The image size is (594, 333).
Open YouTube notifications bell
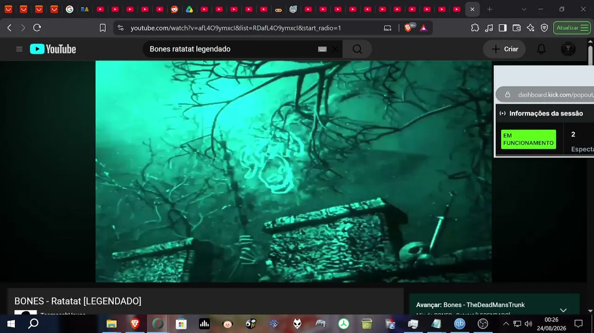pos(541,49)
